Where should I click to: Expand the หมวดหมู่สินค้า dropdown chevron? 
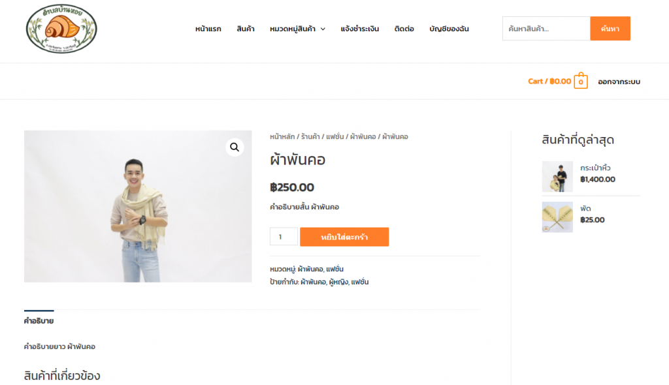pos(323,29)
